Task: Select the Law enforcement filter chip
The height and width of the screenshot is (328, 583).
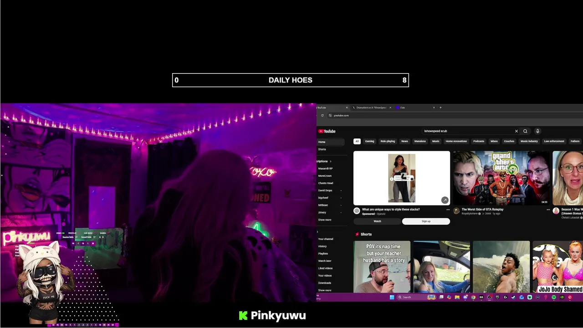Action: click(x=554, y=141)
